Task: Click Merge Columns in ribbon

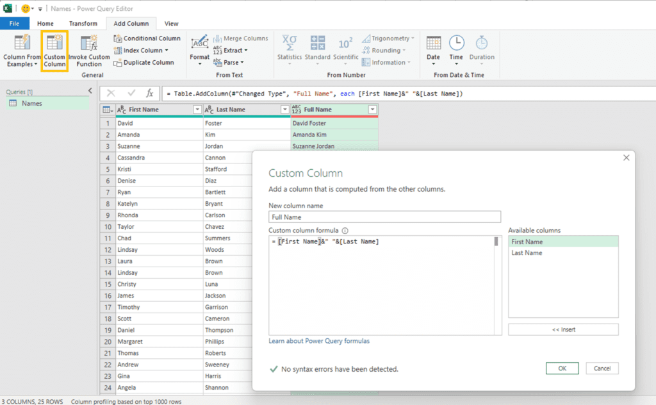Action: click(241, 38)
